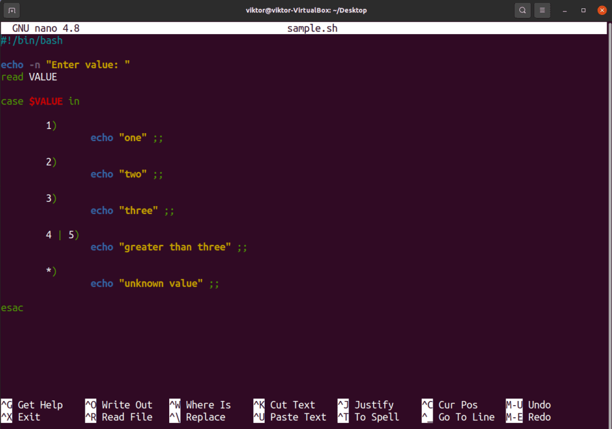Click the terminal emblem in the title bar
The image size is (612, 429).
coord(11,10)
